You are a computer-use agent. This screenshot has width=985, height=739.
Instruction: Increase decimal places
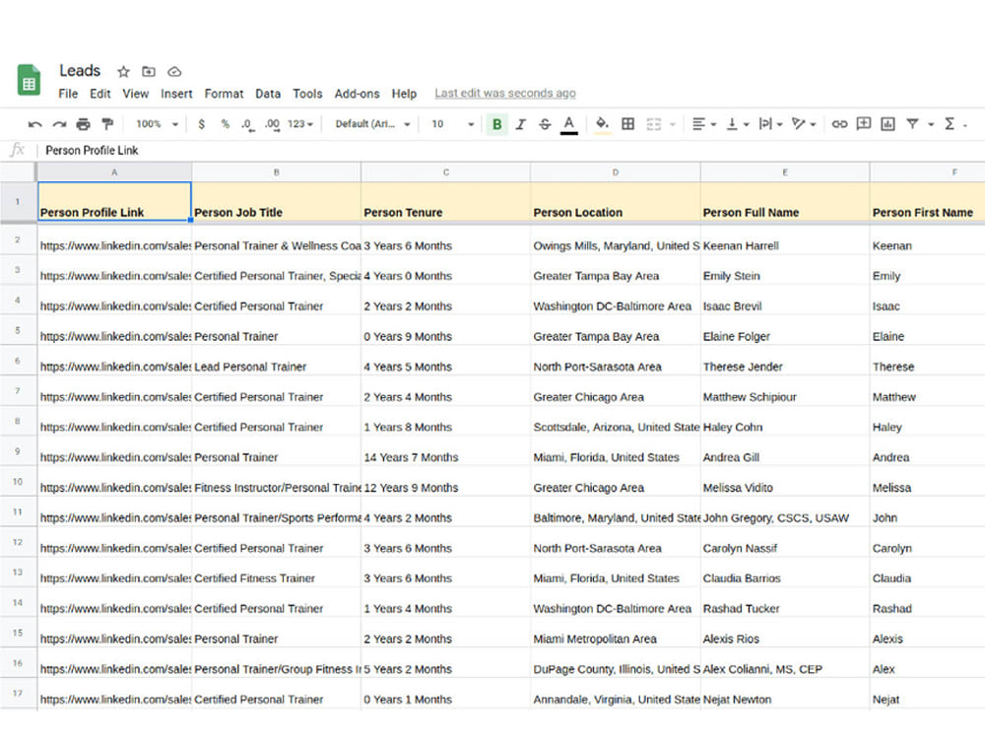point(272,124)
